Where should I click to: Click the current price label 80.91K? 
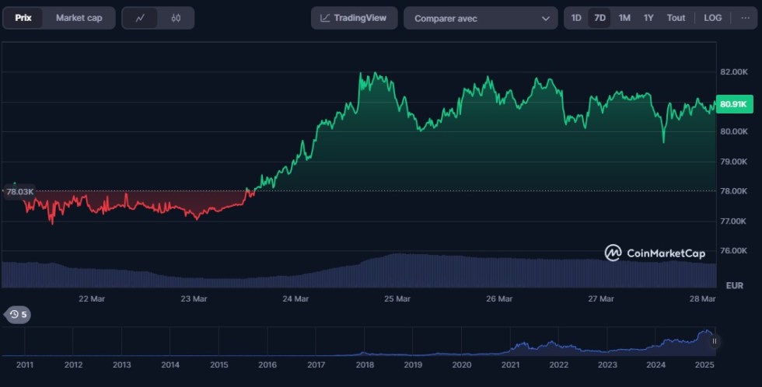point(733,104)
